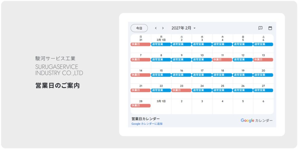Open the 休業日 event on Saturday the 13th
Image resolution: width=298 pixels, height=149 pixels.
263,60
